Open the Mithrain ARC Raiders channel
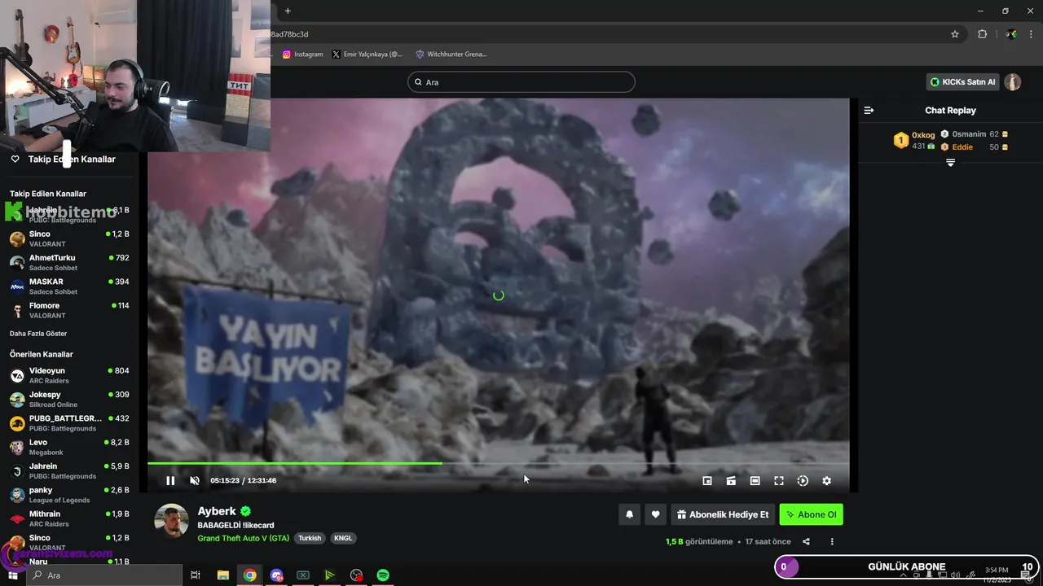The image size is (1043, 586). [69, 518]
